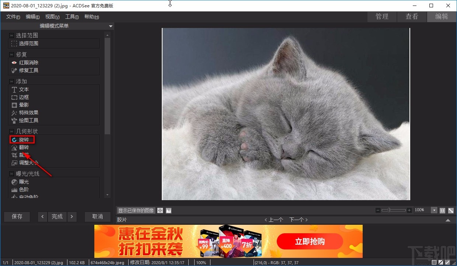Image resolution: width=457 pixels, height=266 pixels.
Task: Click the 修改日期 status bar entry
Action: coord(157,263)
